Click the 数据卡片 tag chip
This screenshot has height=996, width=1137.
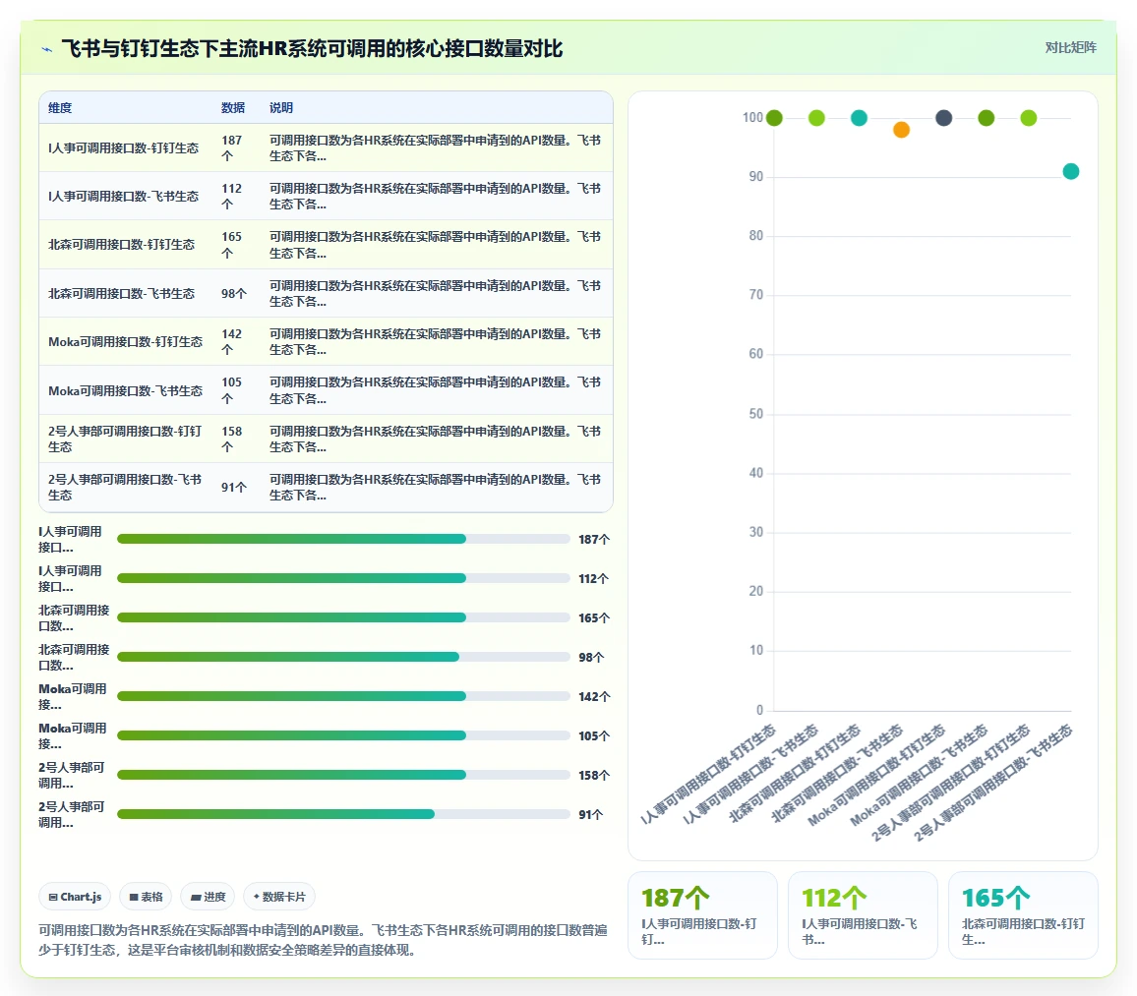pyautogui.click(x=279, y=897)
